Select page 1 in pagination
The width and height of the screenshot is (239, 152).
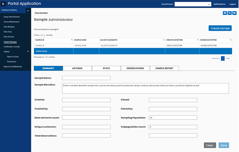(x=223, y=58)
